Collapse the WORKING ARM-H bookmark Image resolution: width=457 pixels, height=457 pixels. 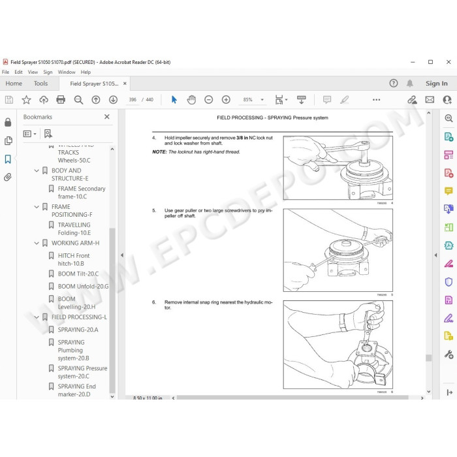click(37, 243)
